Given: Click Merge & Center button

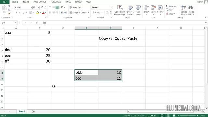Looking at the screenshot, I should point(78,13).
